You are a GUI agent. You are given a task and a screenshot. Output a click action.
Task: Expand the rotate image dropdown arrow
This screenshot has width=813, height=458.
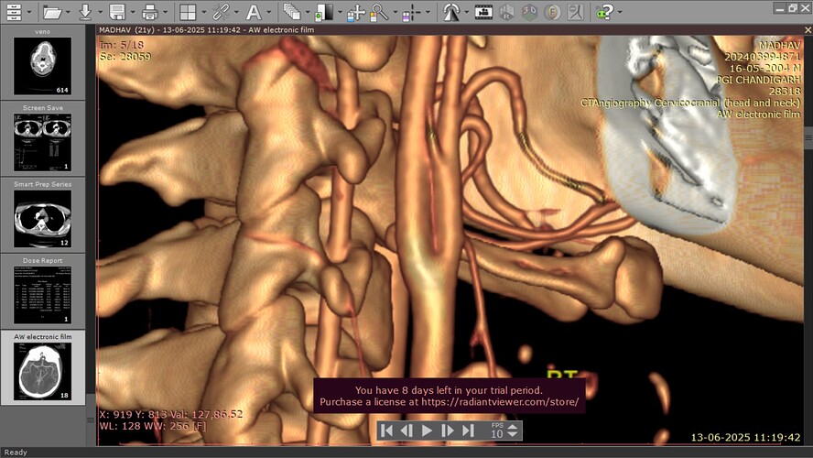coord(466,12)
